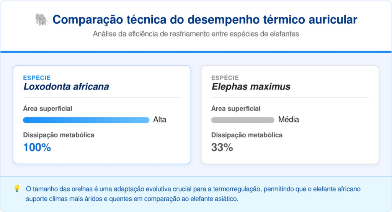Click 'Área superficial' in African elephant card

(47, 109)
